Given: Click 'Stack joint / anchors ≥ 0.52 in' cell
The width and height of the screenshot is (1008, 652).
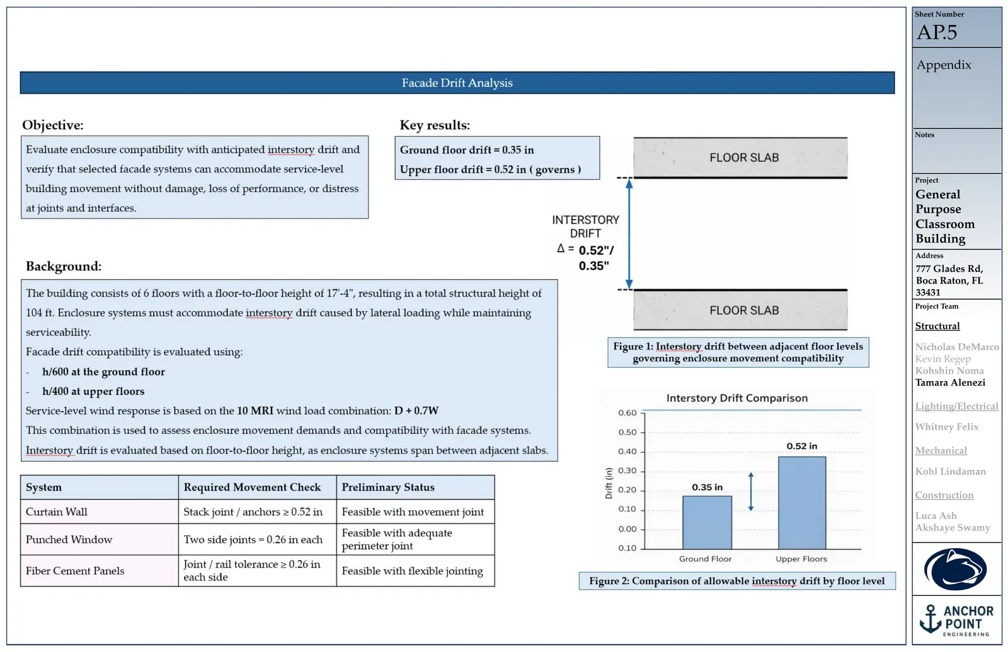Looking at the screenshot, I should [x=258, y=512].
